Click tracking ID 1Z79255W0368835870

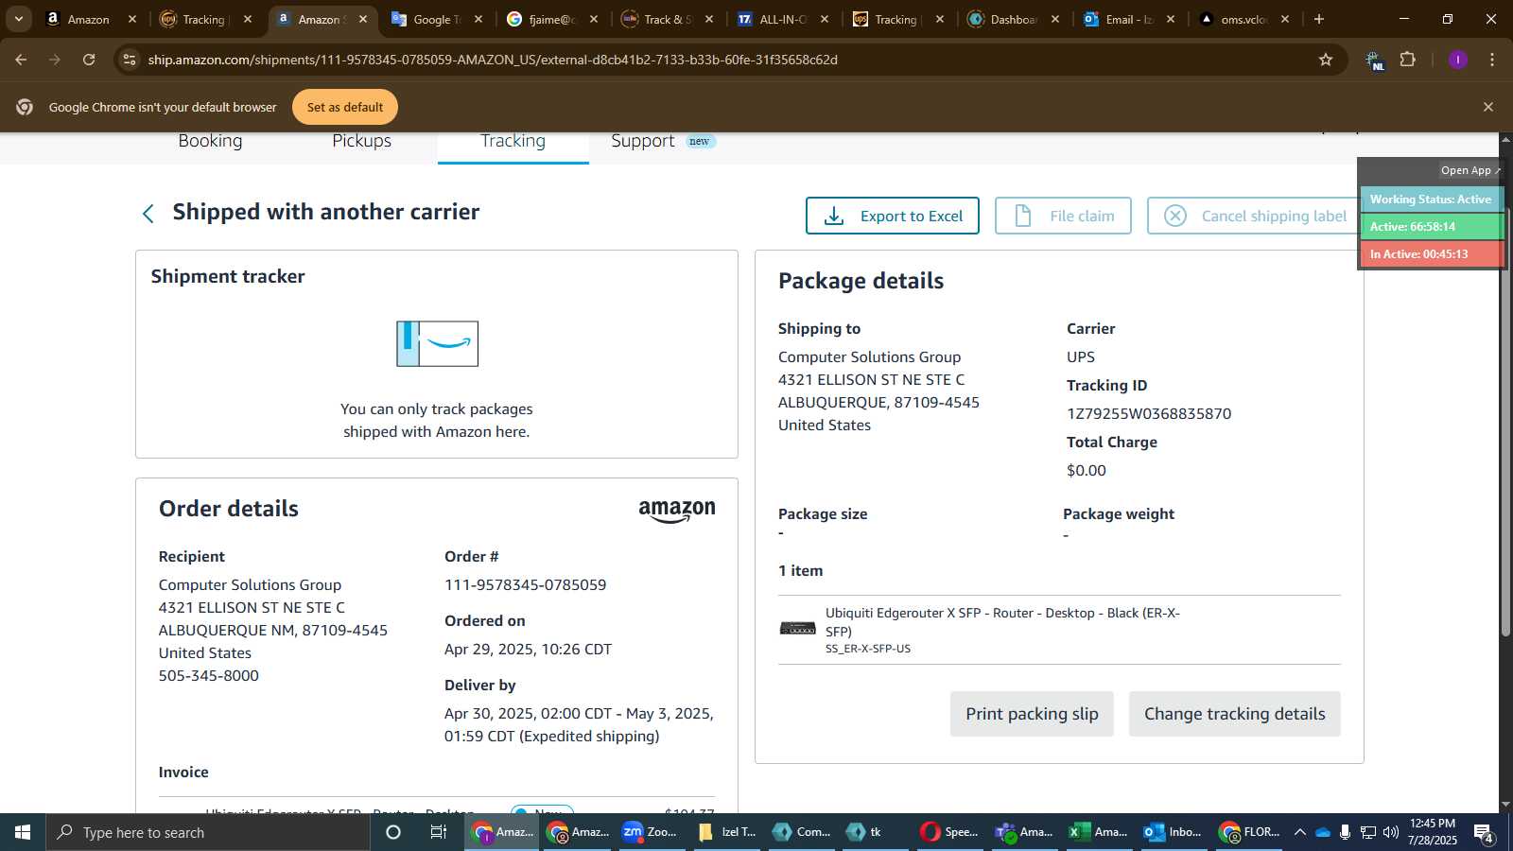coord(1149,413)
